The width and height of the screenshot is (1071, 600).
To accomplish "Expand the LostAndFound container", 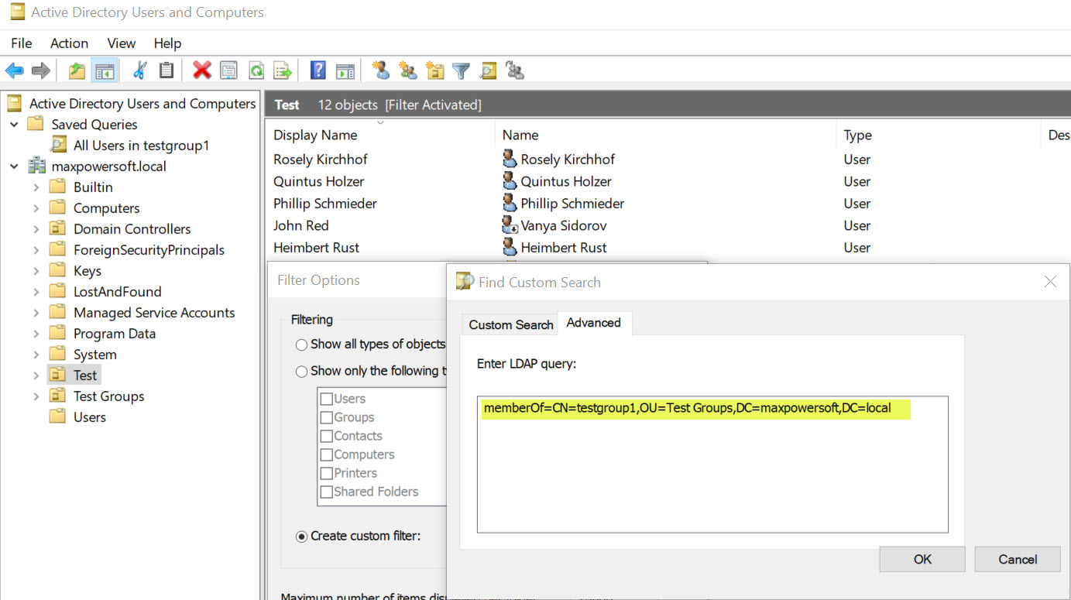I will point(36,292).
